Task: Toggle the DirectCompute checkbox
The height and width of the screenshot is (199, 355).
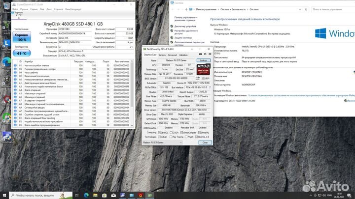Action: coord(181,133)
